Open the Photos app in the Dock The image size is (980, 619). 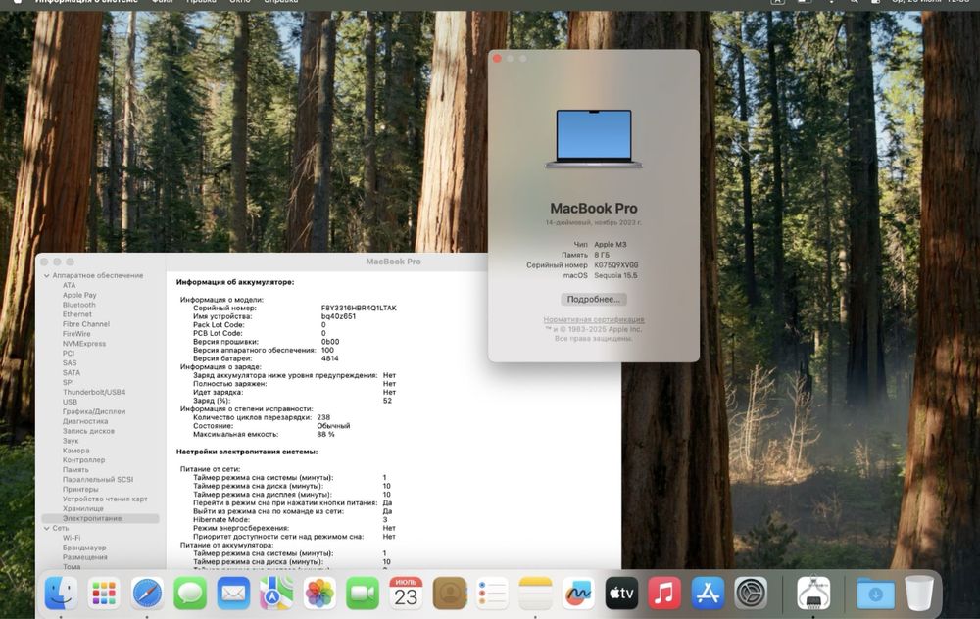[319, 593]
